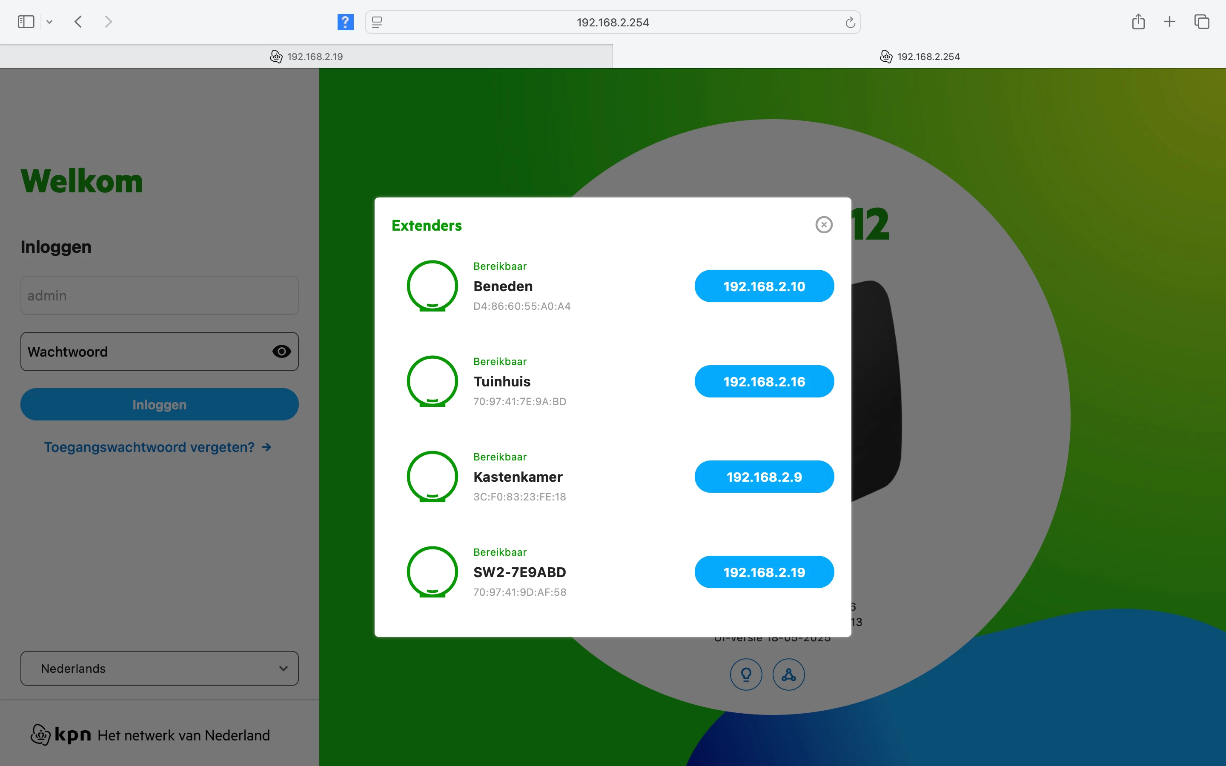
Task: Toggle password visibility eye icon
Action: 282,352
